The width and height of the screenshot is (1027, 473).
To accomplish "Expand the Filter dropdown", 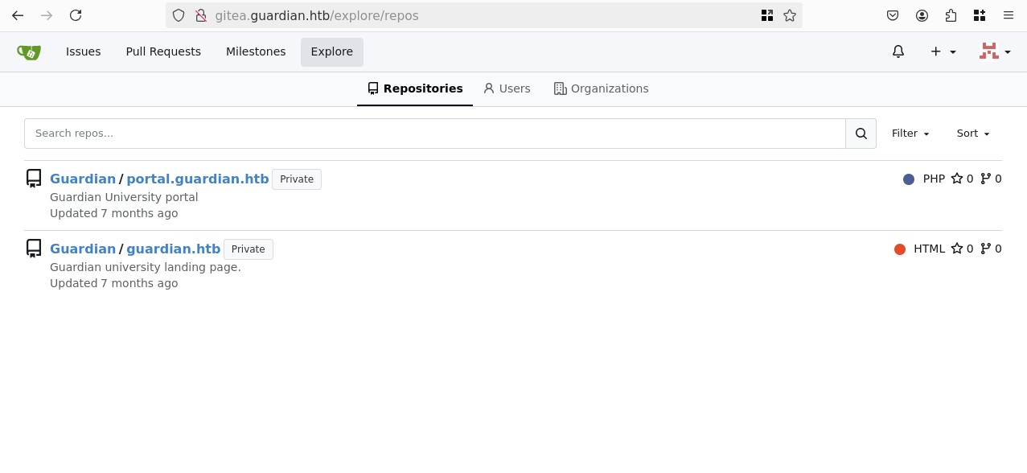I will (x=910, y=134).
